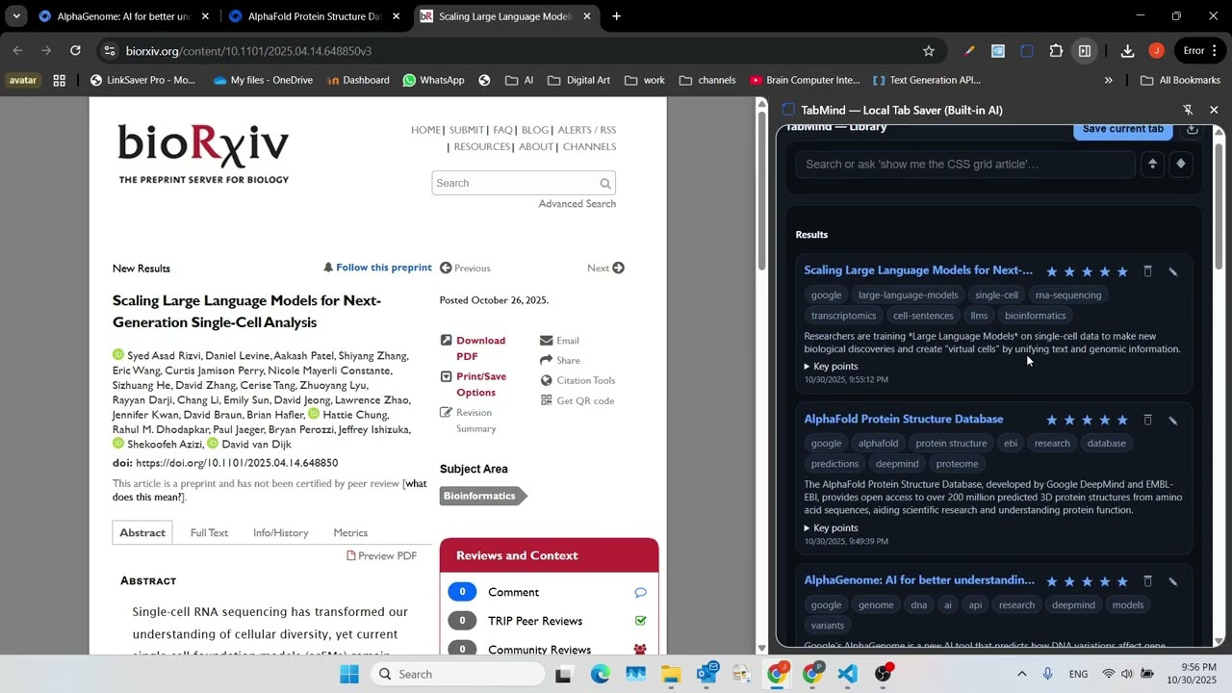Image resolution: width=1232 pixels, height=693 pixels.
Task: Show hidden system tray icons
Action: point(1021,674)
